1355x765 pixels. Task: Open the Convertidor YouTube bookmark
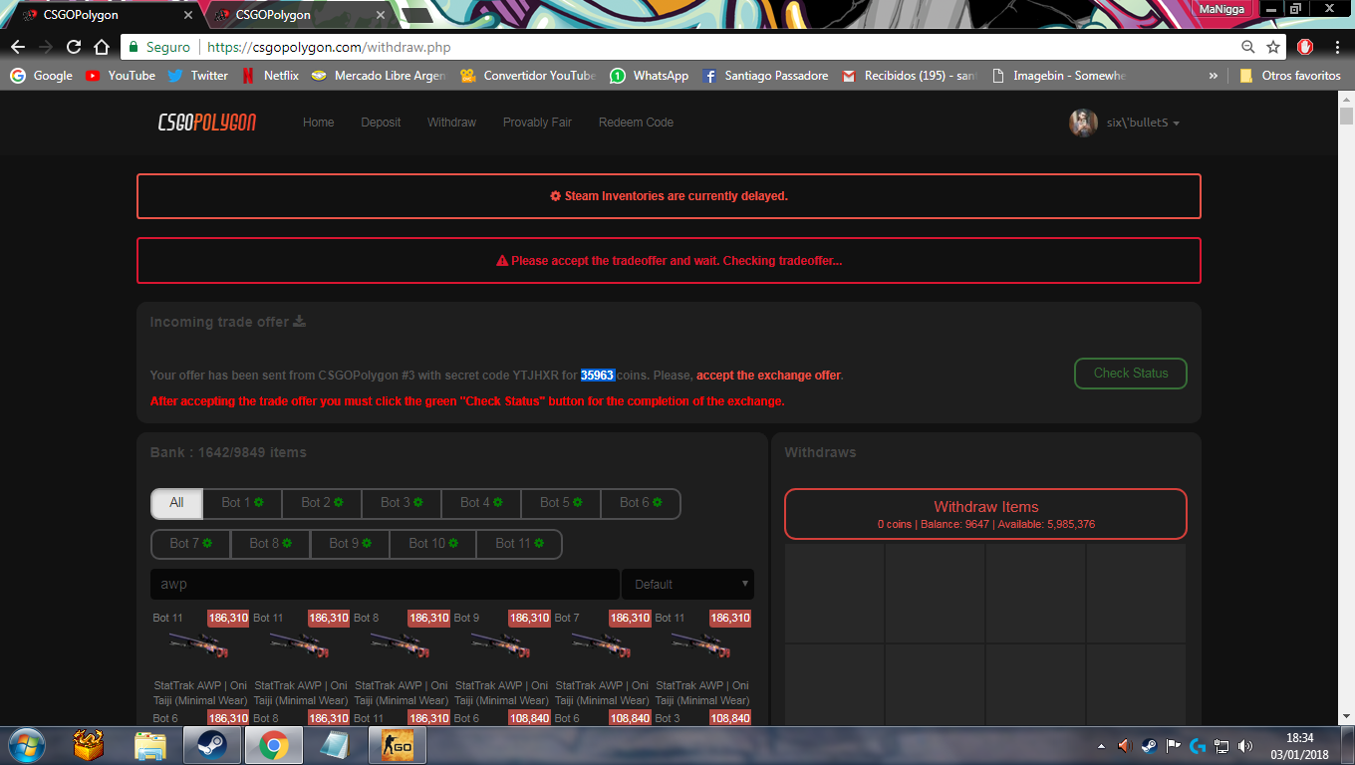tap(528, 76)
